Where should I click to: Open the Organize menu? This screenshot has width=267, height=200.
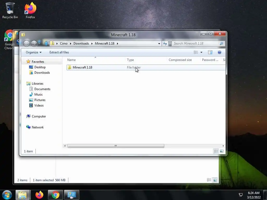(34, 52)
